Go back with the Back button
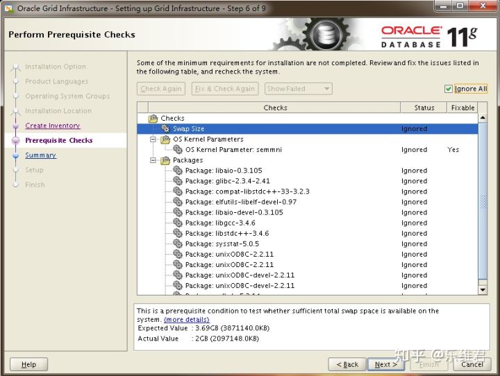 tap(347, 364)
